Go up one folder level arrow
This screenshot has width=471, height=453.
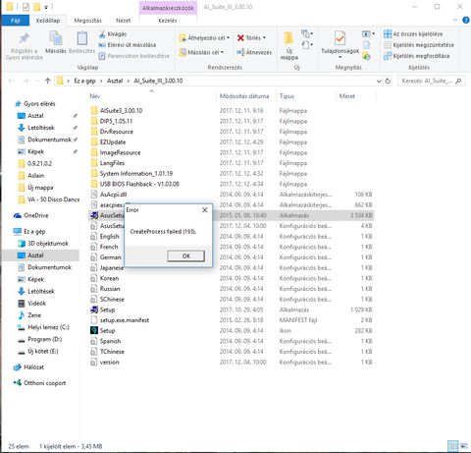tap(48, 81)
